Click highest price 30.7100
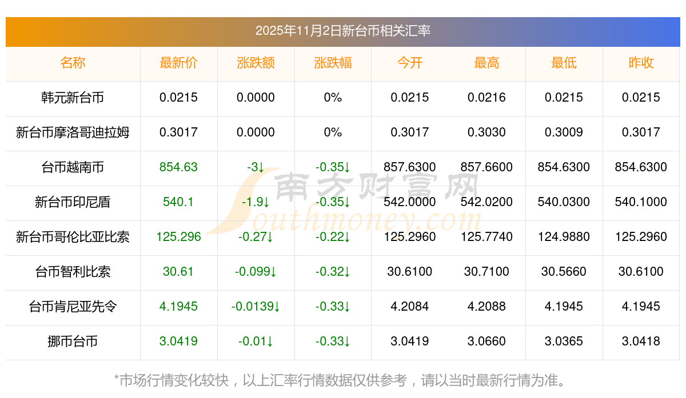 486,272
